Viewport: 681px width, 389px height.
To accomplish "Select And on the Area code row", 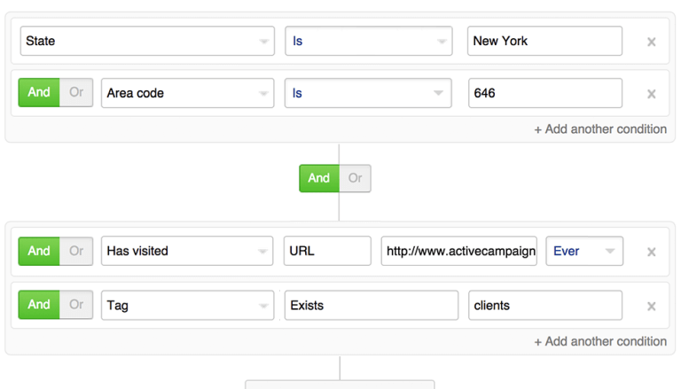I will pyautogui.click(x=39, y=92).
